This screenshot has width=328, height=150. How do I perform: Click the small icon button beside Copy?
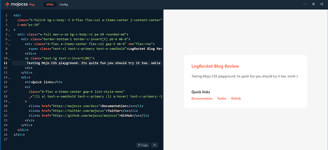click(x=154, y=145)
